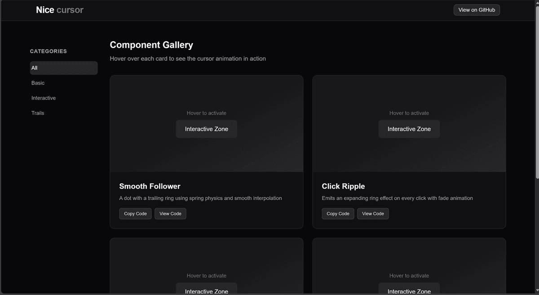Click the Click Ripple card title
Viewport: 539px width, 295px height.
pyautogui.click(x=343, y=186)
